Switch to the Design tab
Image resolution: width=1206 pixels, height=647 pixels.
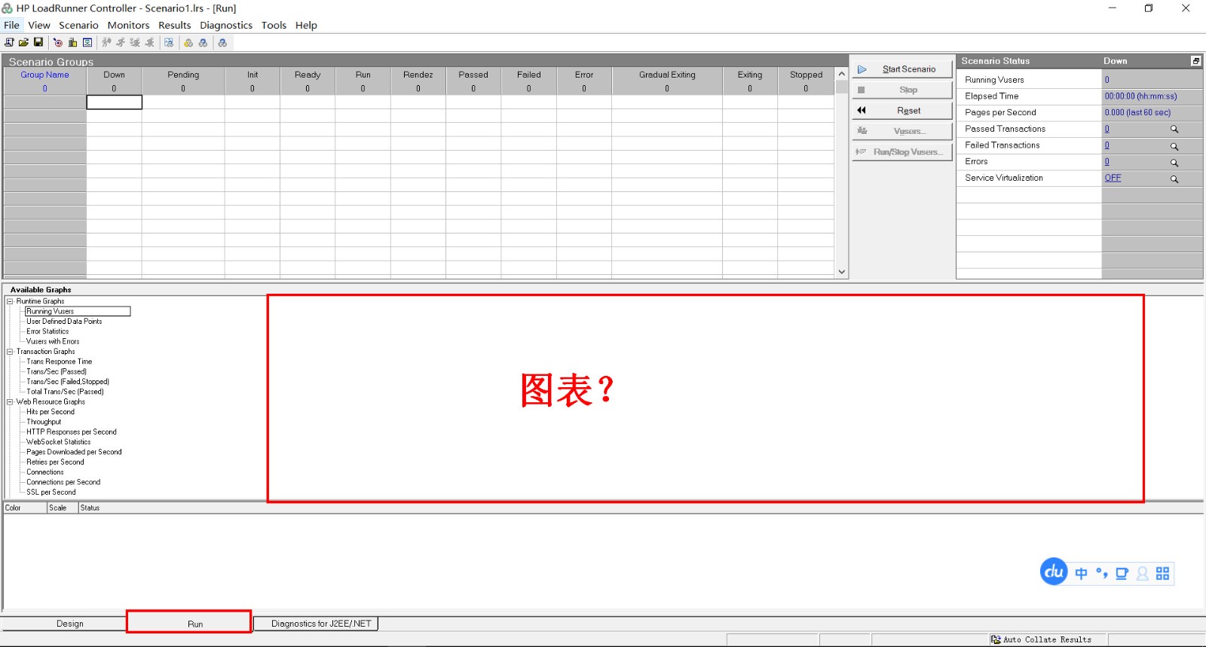70,624
